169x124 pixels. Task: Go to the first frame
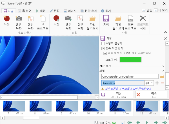[x=130, y=123]
